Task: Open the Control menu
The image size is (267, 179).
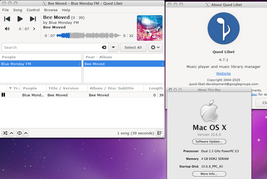Action: pyautogui.click(x=33, y=10)
